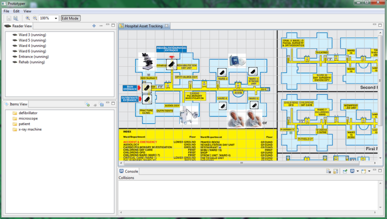Open the 100% zoom level dropdown
The width and height of the screenshot is (387, 219).
pyautogui.click(x=56, y=18)
